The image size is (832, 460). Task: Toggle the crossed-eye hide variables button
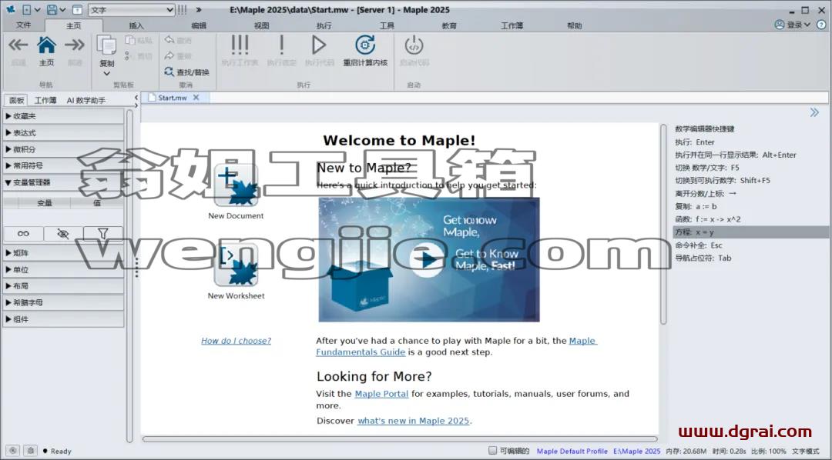(63, 233)
